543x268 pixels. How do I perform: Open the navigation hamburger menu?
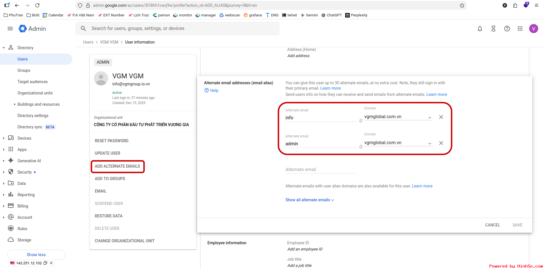tap(10, 29)
